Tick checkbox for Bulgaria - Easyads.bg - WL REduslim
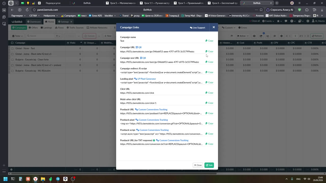Screen dimensions: 326x183 [x=12, y=71]
